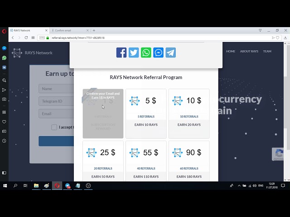Open File Explorer from taskbar
Screen dimensions: 290x217
[36, 186]
